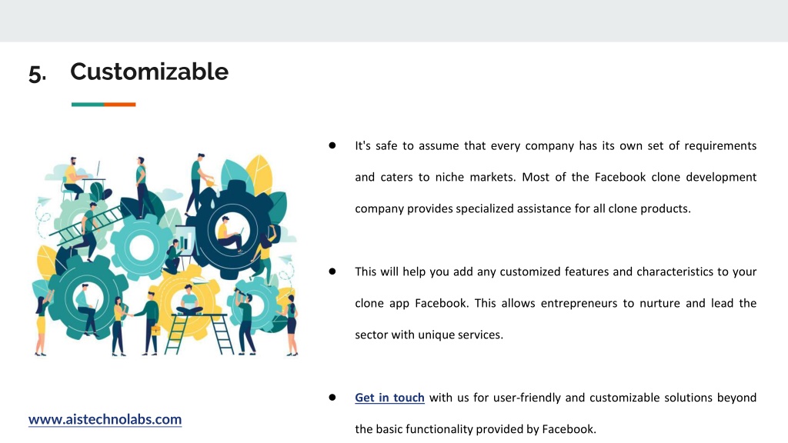This screenshot has height=443, width=788.
Task: Click the orange segment of heading underline
Action: tap(120, 105)
